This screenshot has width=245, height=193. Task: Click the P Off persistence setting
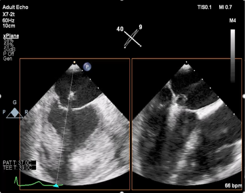click(9, 54)
